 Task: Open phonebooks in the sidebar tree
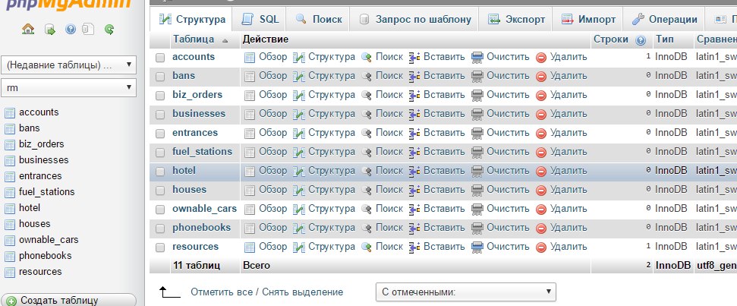pyautogui.click(x=45, y=256)
